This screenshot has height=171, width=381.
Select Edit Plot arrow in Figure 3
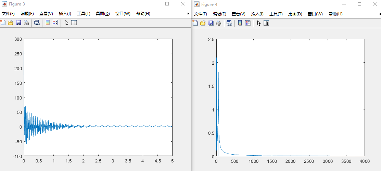coord(66,23)
